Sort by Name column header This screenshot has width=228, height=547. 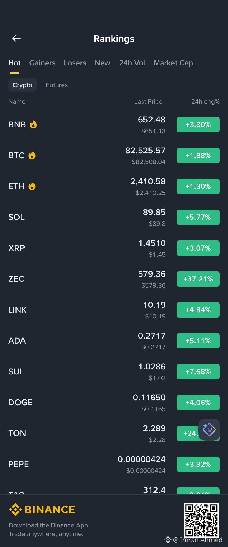(17, 101)
